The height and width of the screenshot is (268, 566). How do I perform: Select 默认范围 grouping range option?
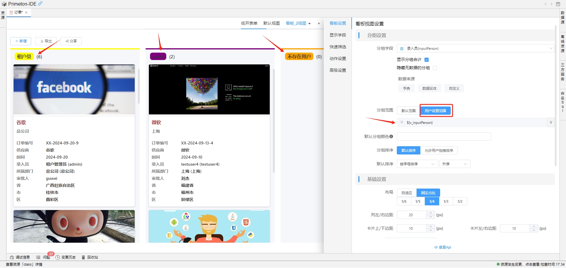[408, 111]
